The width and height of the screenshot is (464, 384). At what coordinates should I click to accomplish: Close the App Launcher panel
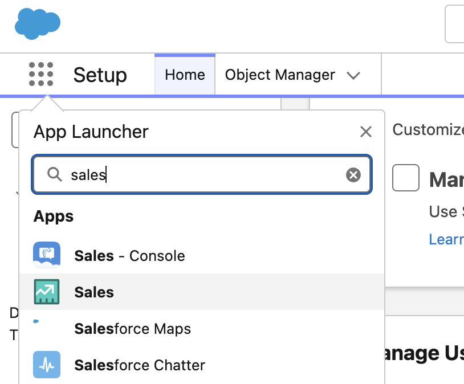366,132
